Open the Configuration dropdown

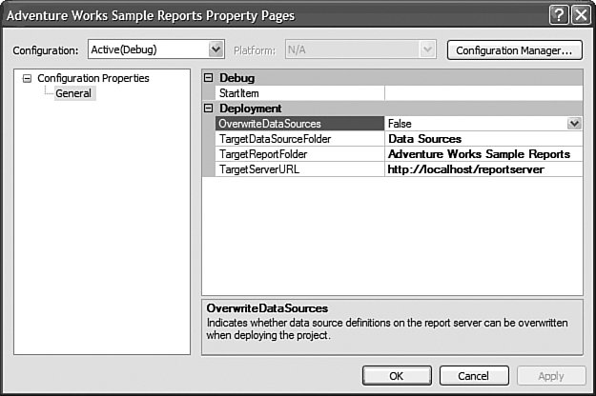[155, 49]
